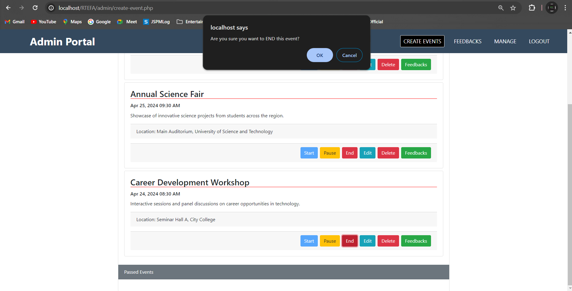
Task: Click the scrollbar down arrow
Action: [570, 288]
